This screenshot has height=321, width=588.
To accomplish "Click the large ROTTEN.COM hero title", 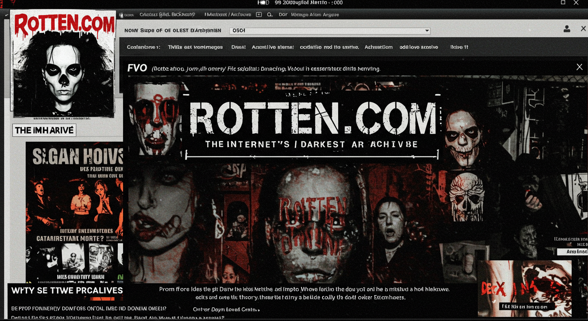I will 312,118.
